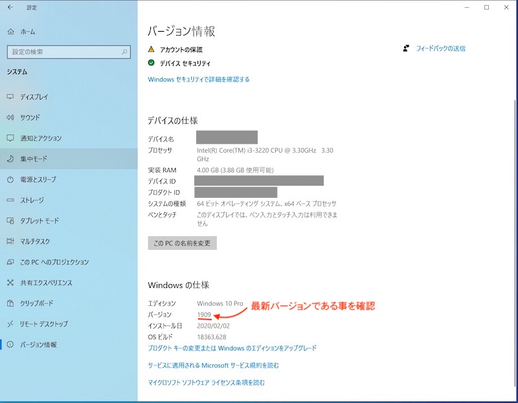Click この PC の名前を変更 button
518x403 pixels.
click(x=182, y=243)
